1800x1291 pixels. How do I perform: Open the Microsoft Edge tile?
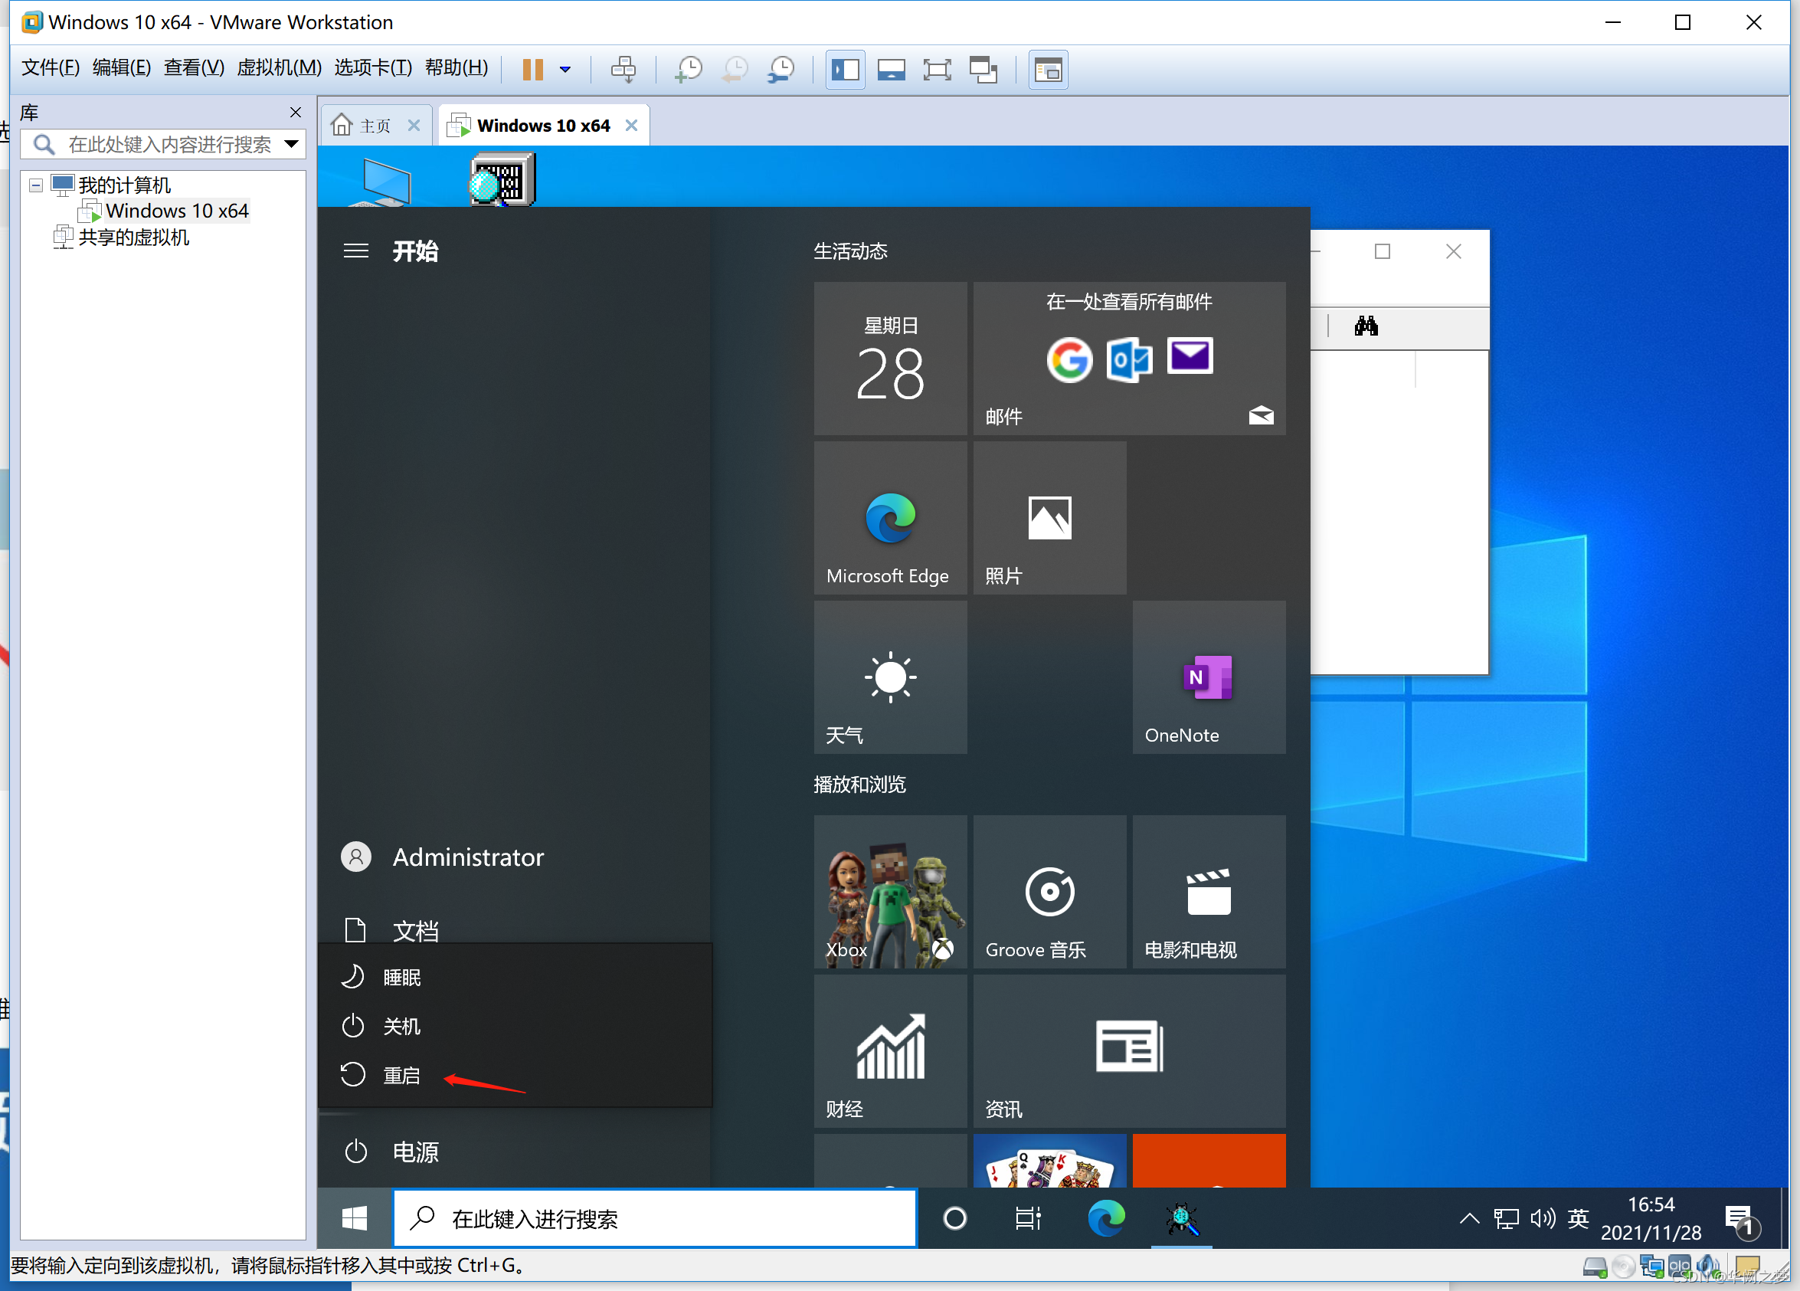pyautogui.click(x=890, y=518)
